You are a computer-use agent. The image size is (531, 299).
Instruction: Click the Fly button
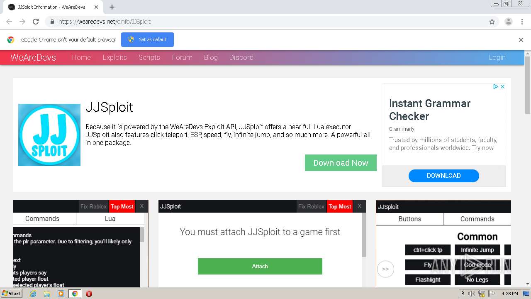[x=428, y=265]
